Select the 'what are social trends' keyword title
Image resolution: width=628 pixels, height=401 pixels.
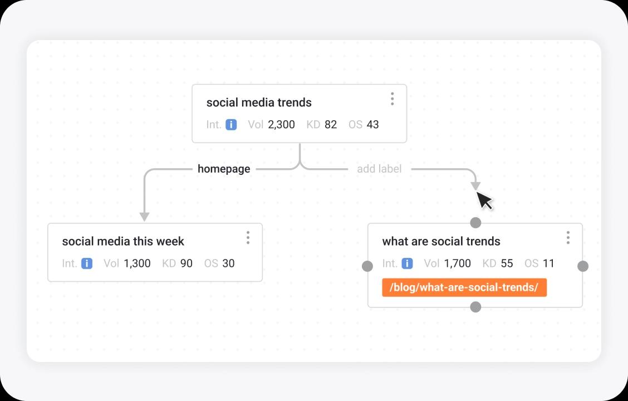pyautogui.click(x=441, y=241)
